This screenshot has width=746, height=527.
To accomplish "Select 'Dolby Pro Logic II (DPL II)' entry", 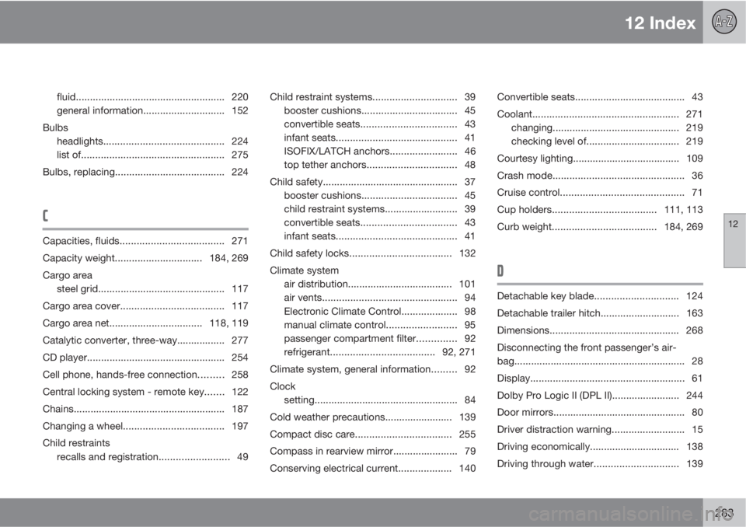I will point(600,395).
